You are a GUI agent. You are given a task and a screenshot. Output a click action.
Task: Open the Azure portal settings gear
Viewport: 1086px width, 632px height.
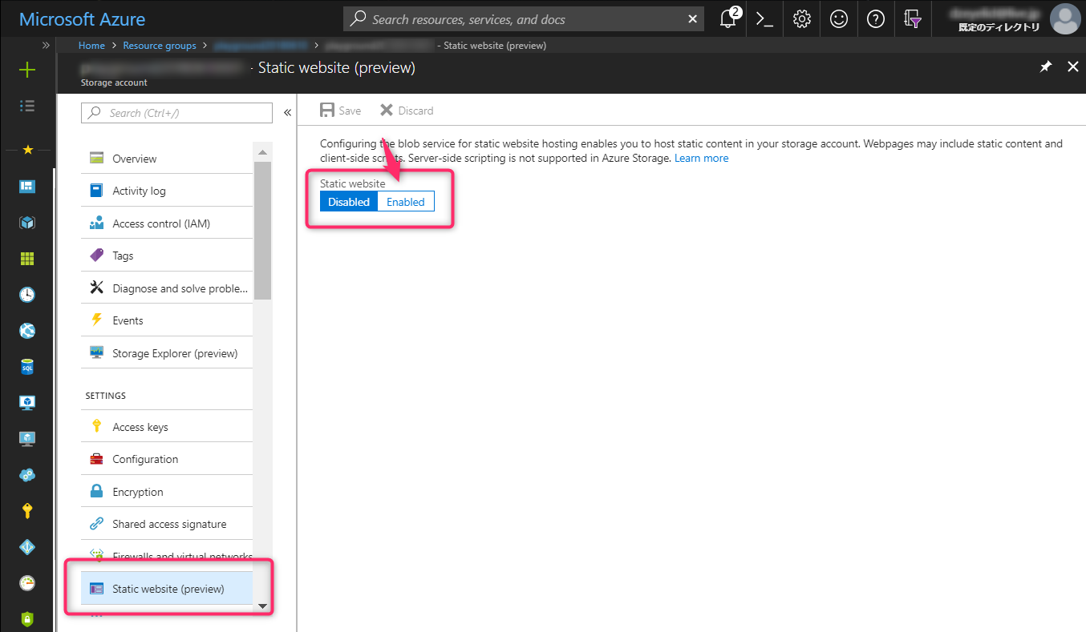coord(801,18)
